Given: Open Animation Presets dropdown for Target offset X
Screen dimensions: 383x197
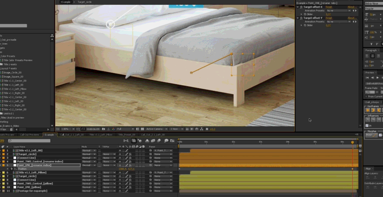Looking at the screenshot, I should point(339,11).
